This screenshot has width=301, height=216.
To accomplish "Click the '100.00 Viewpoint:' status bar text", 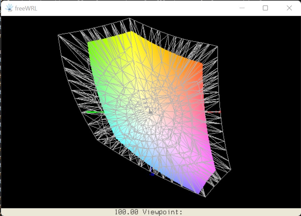I will (x=149, y=212).
